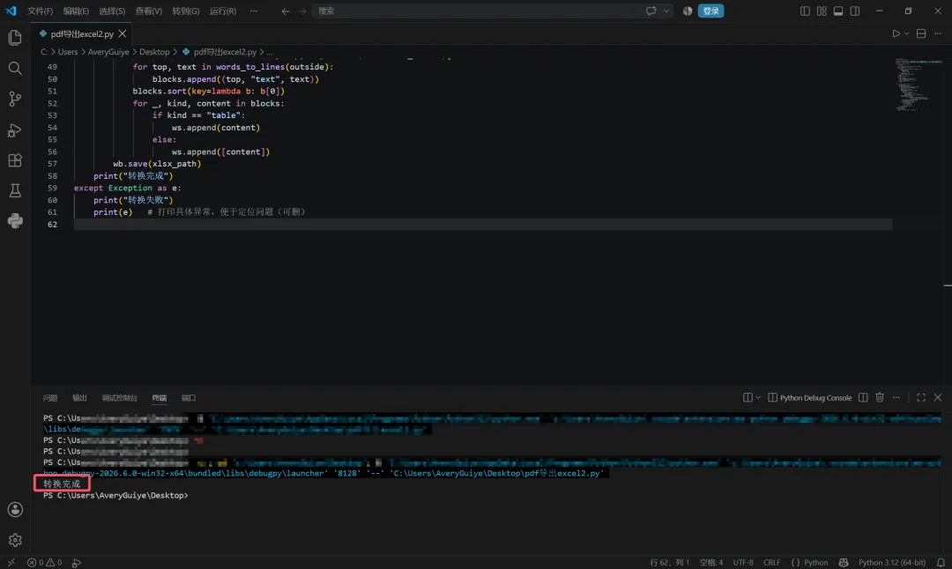Image resolution: width=952 pixels, height=569 pixels.
Task: Go forward with the right arrow
Action: click(x=301, y=11)
